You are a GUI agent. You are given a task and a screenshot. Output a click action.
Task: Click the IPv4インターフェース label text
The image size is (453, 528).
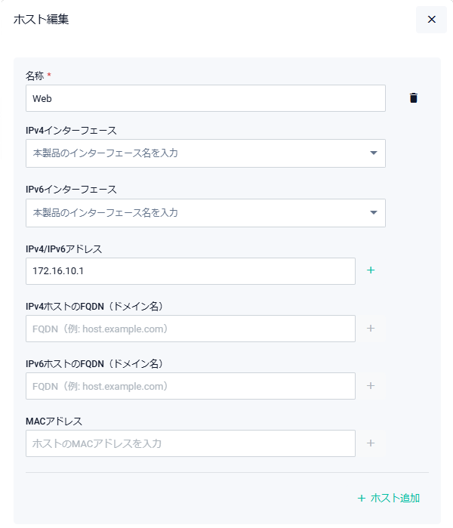pos(71,131)
